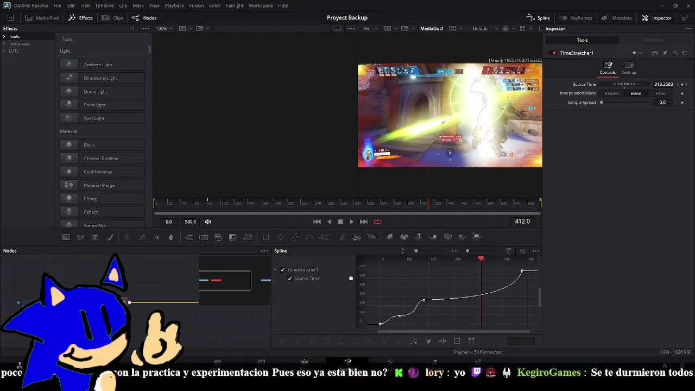This screenshot has height=391, width=695.
Task: Expand the Tools tree item
Action: [4, 36]
